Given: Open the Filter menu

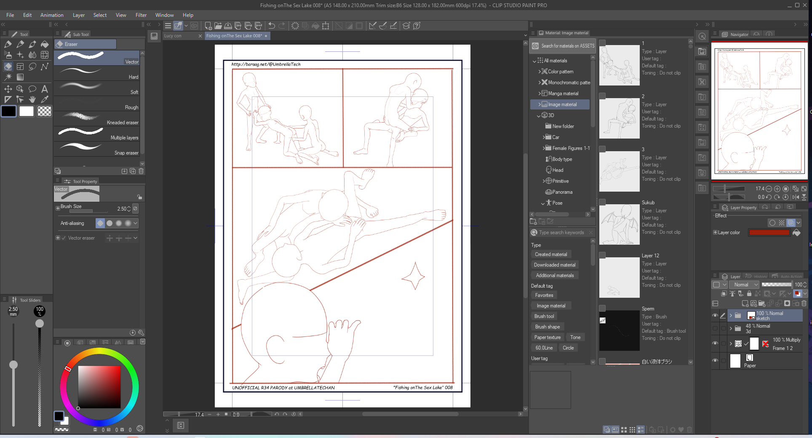Looking at the screenshot, I should [141, 15].
